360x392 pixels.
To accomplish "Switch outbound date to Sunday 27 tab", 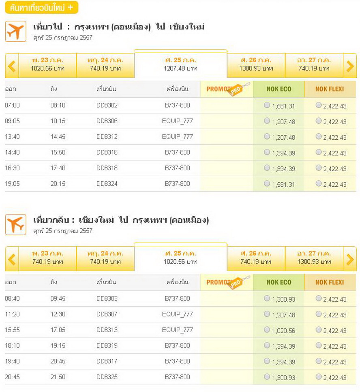I will [x=314, y=66].
